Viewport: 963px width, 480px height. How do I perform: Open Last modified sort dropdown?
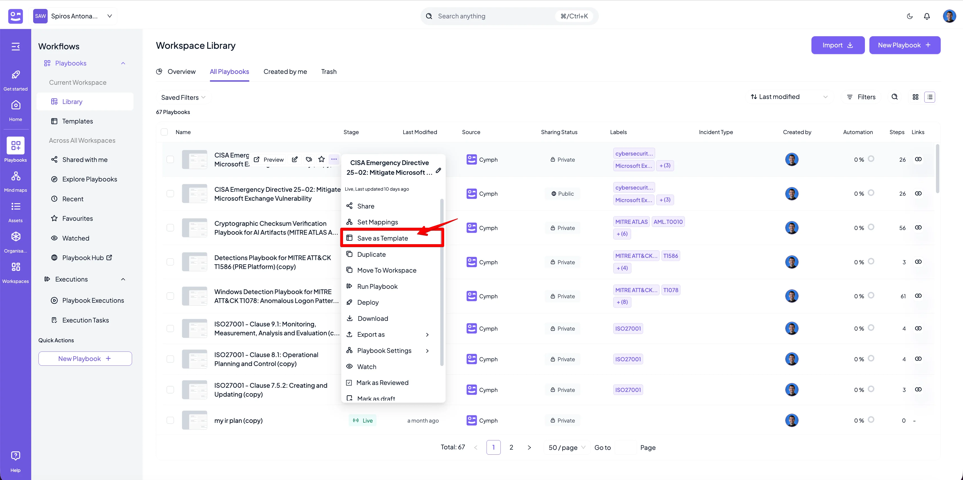pos(789,97)
